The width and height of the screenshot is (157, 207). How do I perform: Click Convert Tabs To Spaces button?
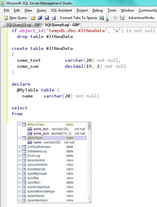point(78,18)
